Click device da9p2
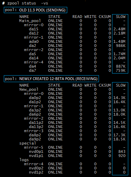This screenshot has width=131, height=177. point(35,139)
